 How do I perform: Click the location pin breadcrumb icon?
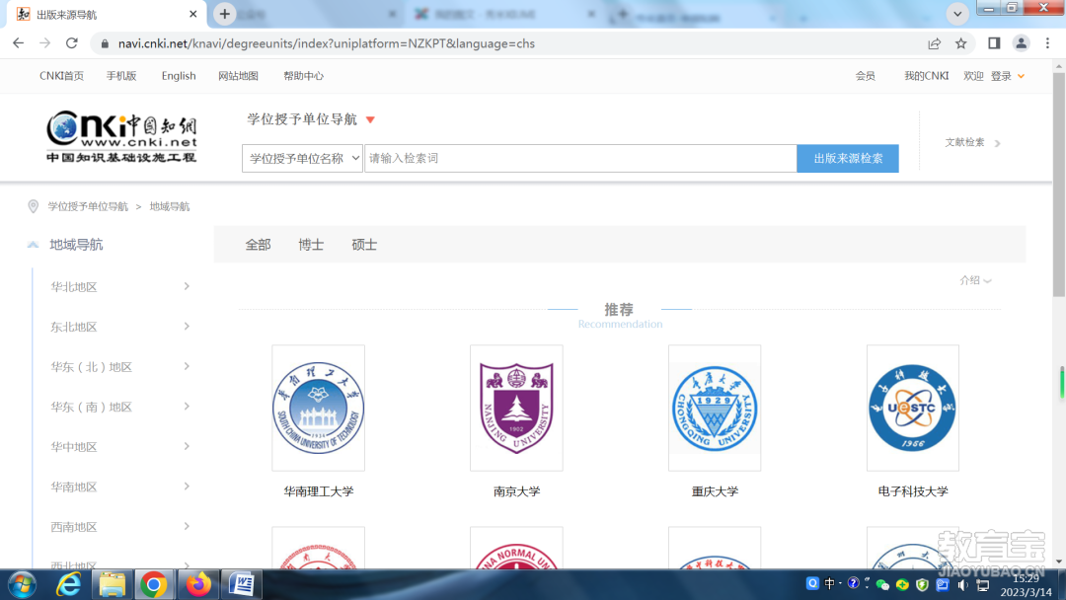click(33, 206)
